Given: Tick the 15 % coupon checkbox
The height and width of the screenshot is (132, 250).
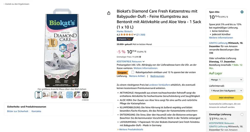Looking at the screenshot, I should pos(133,72).
